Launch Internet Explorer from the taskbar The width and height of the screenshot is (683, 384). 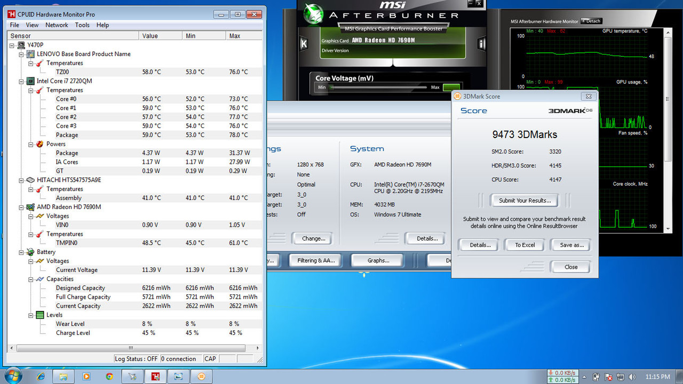(41, 376)
